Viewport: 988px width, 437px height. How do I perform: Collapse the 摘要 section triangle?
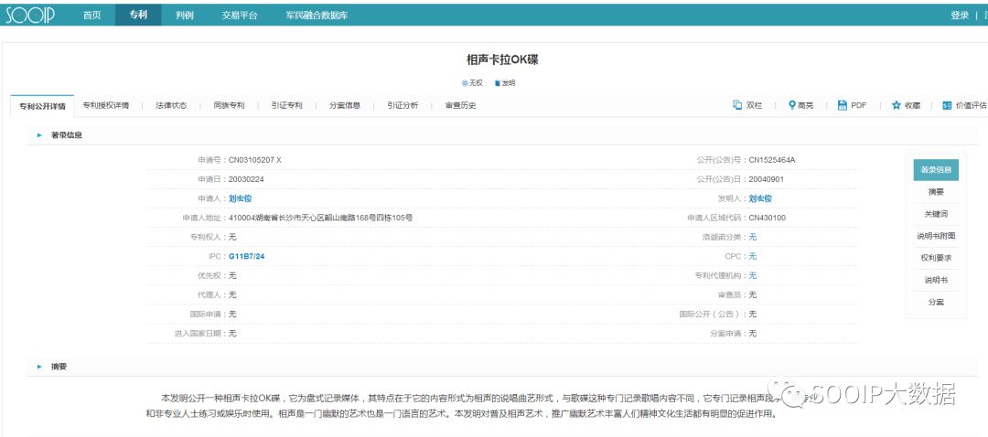click(x=39, y=367)
